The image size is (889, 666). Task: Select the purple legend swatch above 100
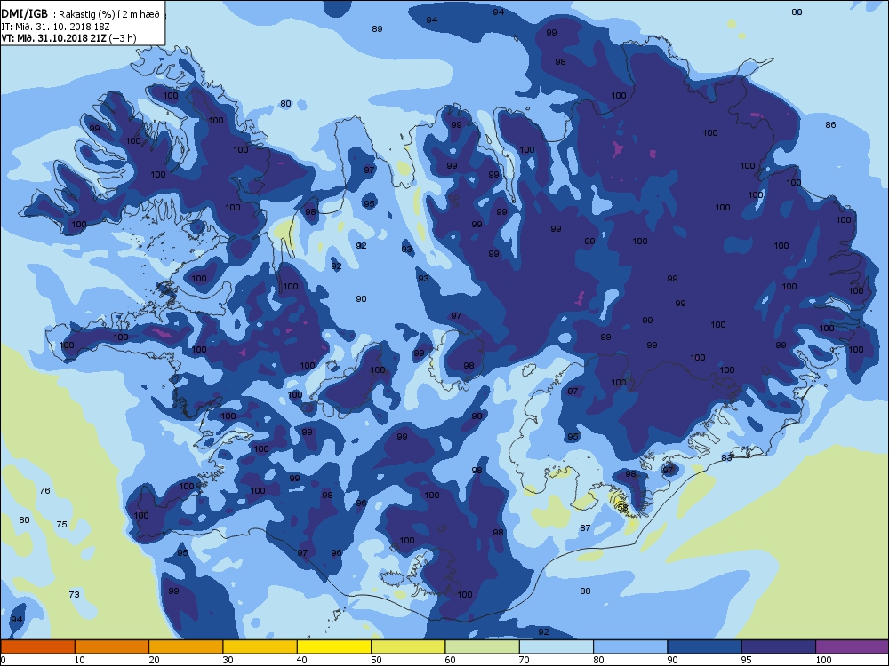853,646
